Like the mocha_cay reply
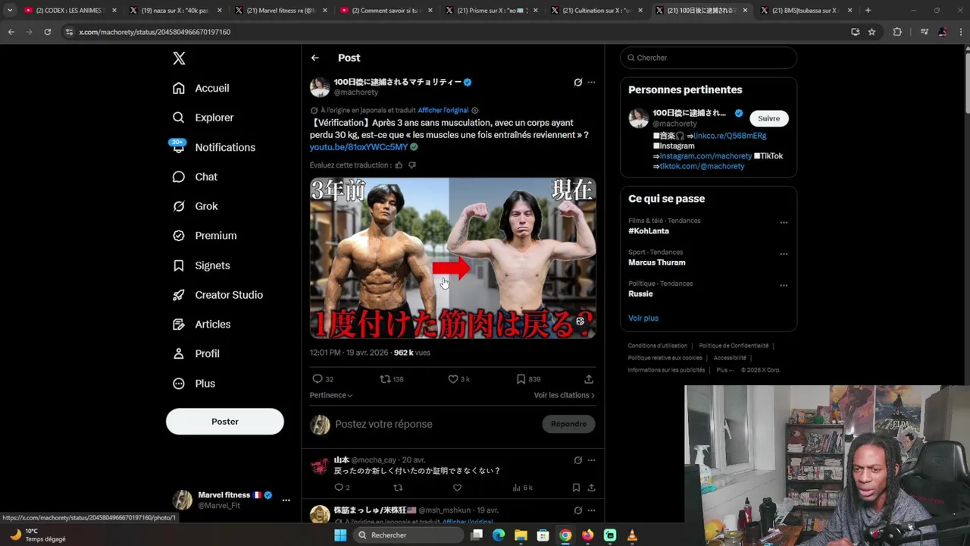 point(457,488)
